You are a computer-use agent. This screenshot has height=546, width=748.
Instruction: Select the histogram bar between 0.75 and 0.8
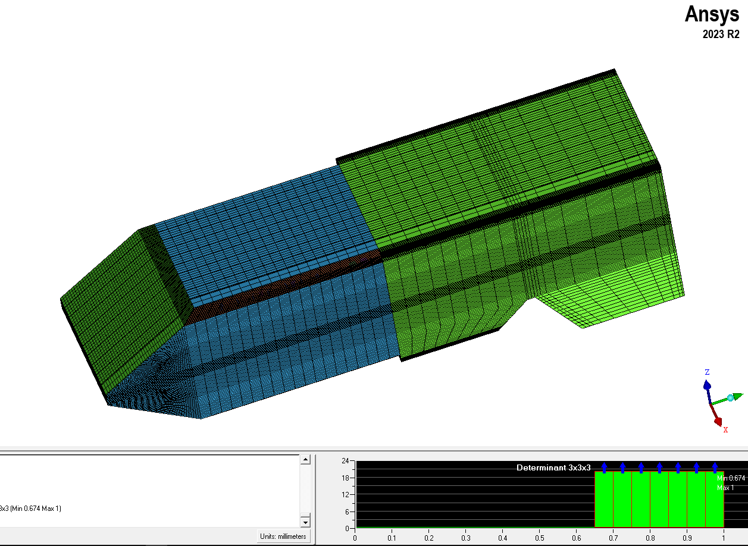(x=641, y=500)
